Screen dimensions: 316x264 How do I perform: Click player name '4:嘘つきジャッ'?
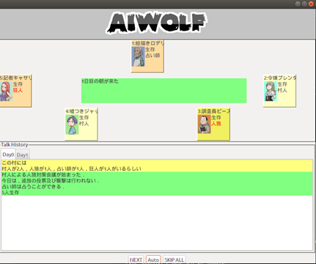tap(81, 111)
